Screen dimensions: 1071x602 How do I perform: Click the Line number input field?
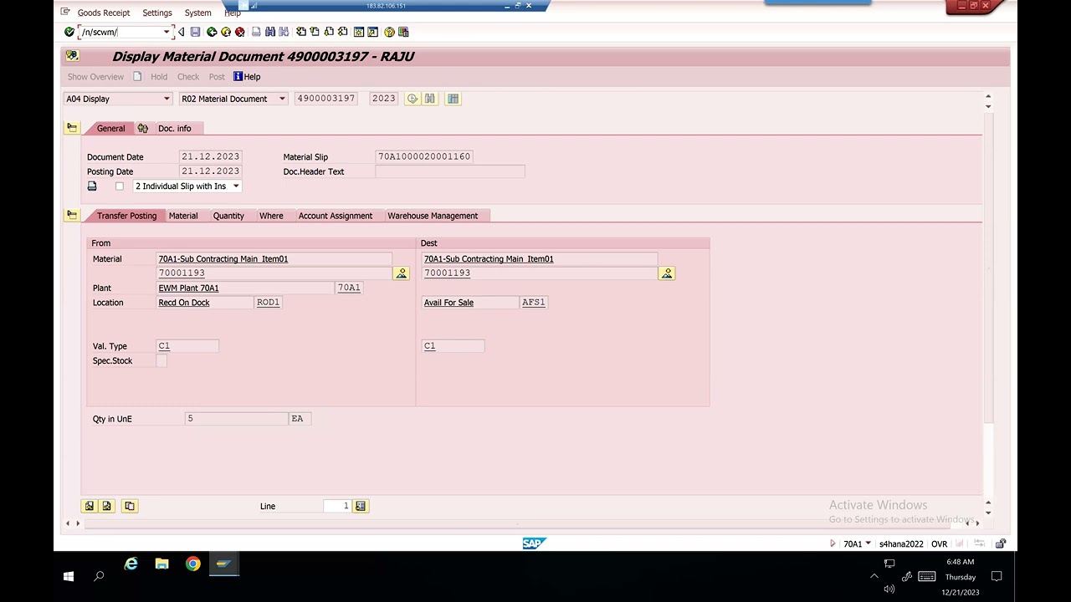336,506
